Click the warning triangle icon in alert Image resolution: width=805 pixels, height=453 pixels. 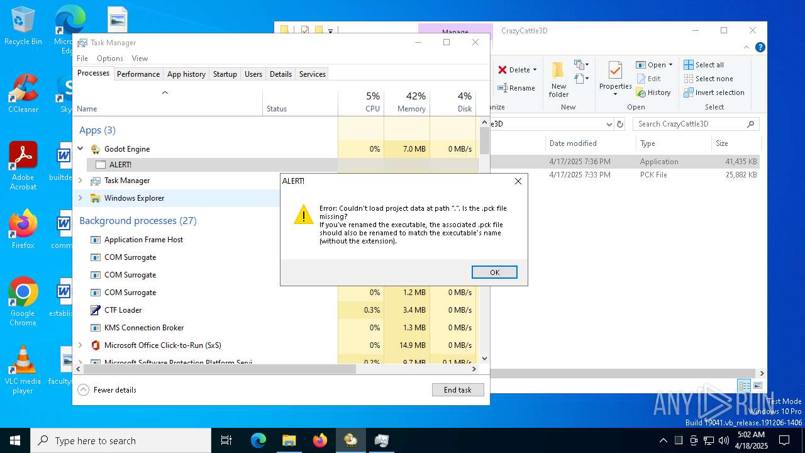pyautogui.click(x=304, y=215)
